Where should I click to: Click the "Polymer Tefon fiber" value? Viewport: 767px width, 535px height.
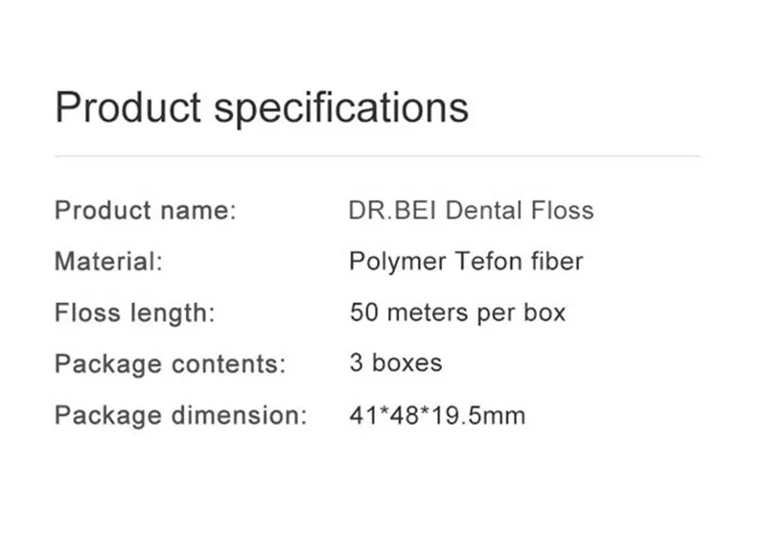(466, 261)
